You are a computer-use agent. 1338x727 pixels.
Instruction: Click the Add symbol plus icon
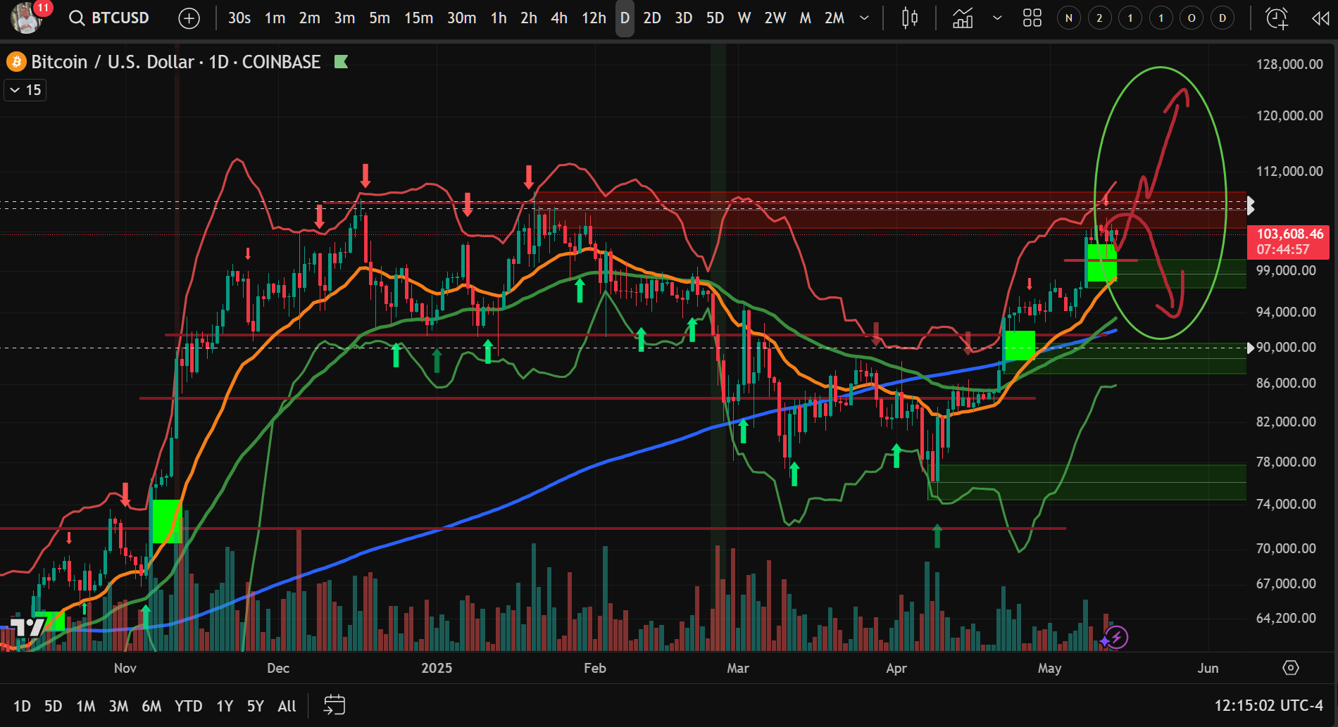click(x=188, y=18)
